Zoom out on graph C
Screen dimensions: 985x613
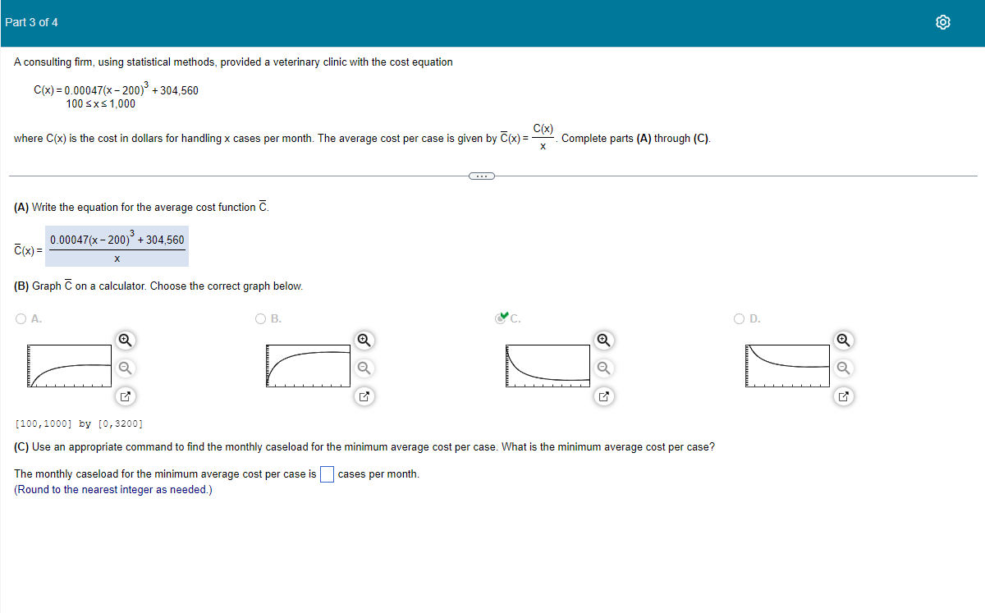[x=603, y=368]
